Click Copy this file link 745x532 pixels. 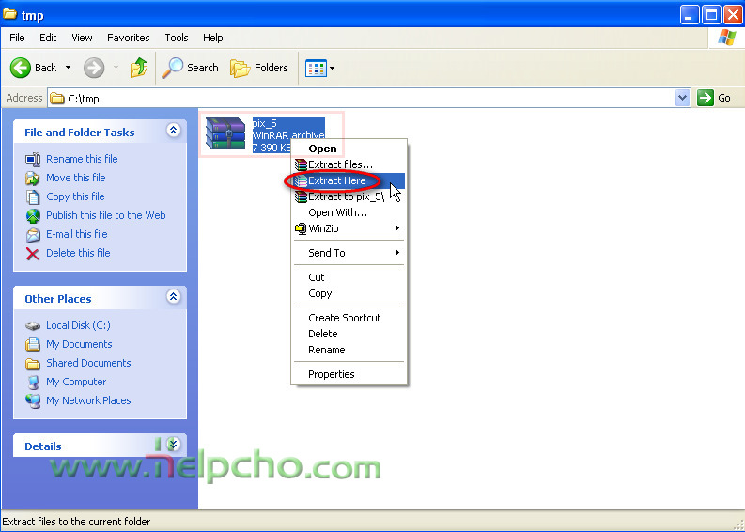75,196
